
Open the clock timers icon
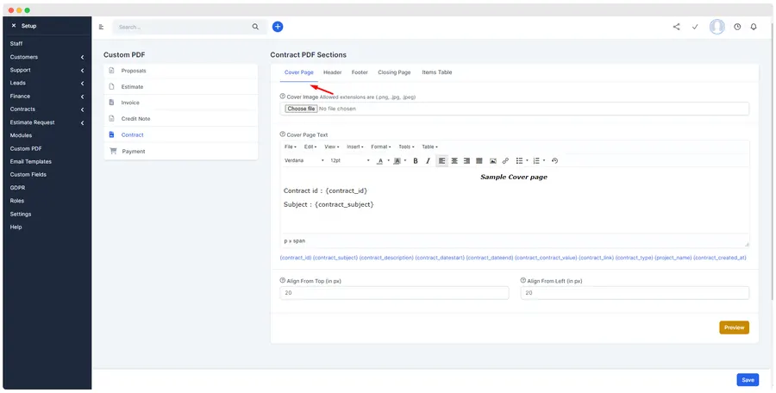[737, 28]
